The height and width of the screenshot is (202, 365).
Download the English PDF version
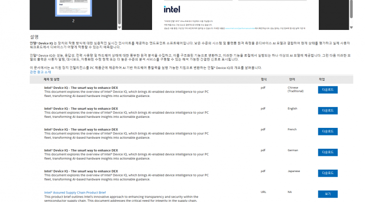pyautogui.click(x=327, y=111)
